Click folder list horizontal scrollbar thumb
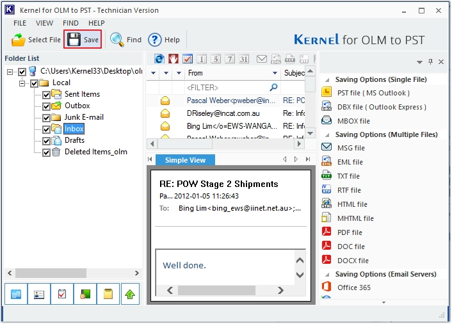 pyautogui.click(x=51, y=273)
